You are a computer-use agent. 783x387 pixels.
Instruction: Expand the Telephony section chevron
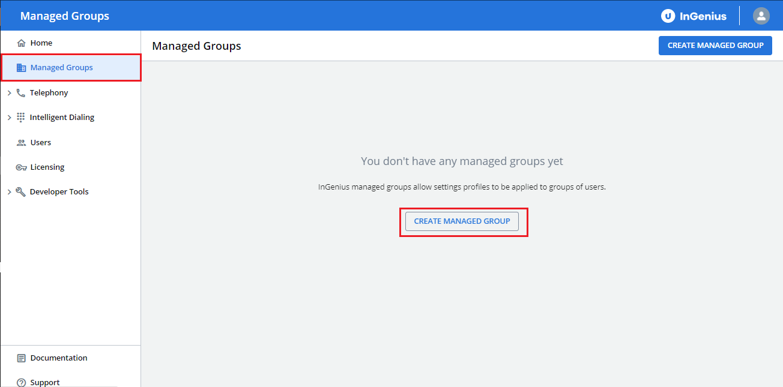click(x=9, y=93)
